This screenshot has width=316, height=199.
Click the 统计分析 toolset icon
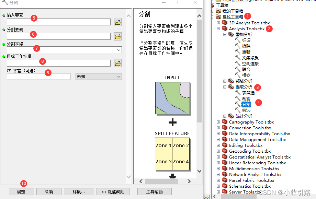pyautogui.click(x=231, y=116)
